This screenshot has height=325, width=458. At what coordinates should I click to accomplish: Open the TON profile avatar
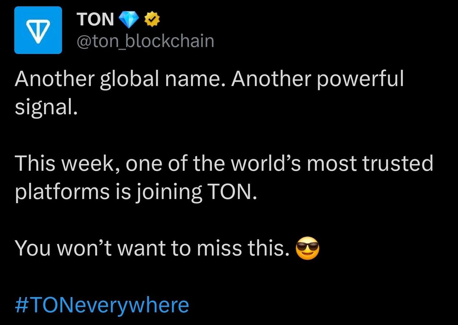[x=38, y=30]
